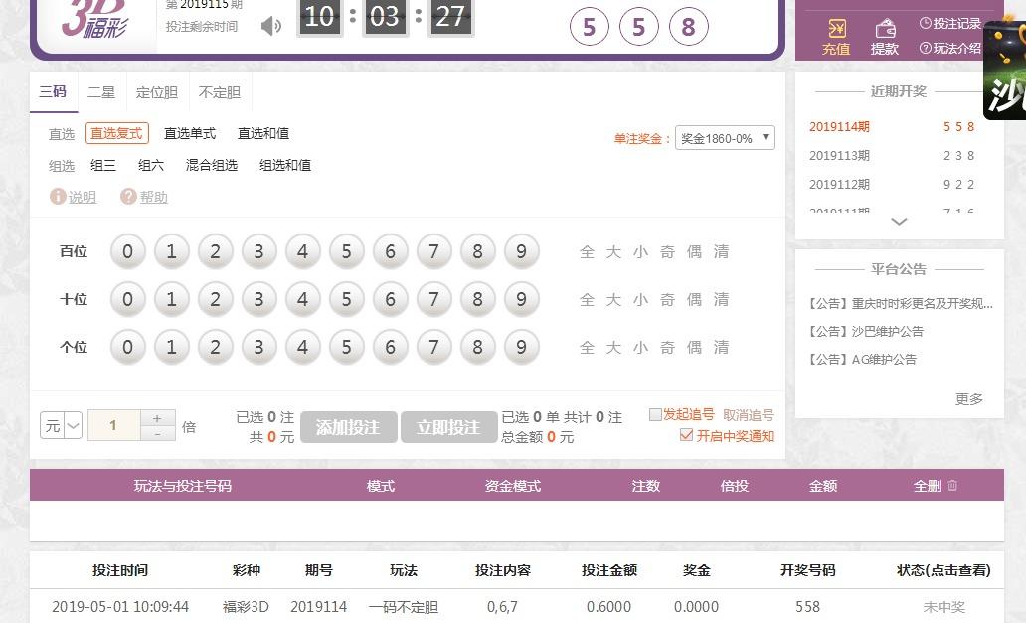Open the 提款 withdraw wallet icon

885,29
